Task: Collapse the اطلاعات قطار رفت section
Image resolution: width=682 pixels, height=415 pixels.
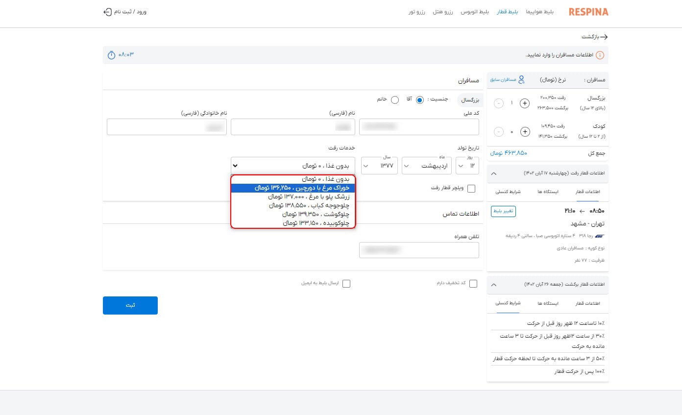Action: pyautogui.click(x=493, y=173)
